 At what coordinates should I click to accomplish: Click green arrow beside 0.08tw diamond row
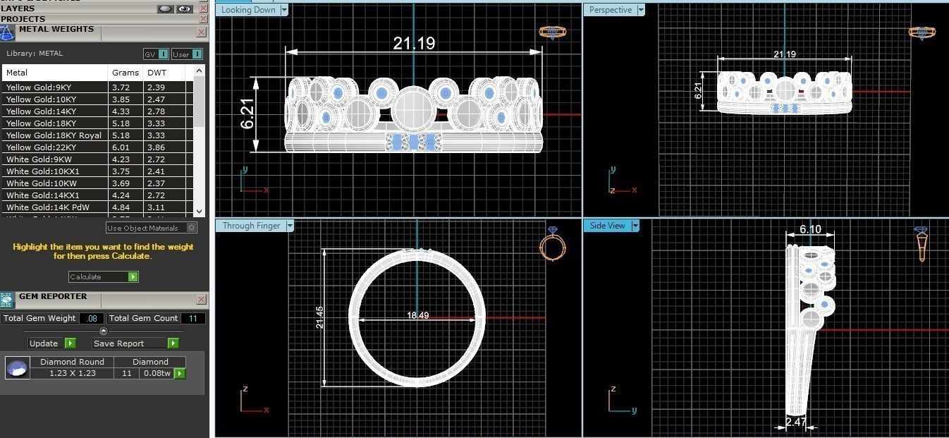pos(180,373)
